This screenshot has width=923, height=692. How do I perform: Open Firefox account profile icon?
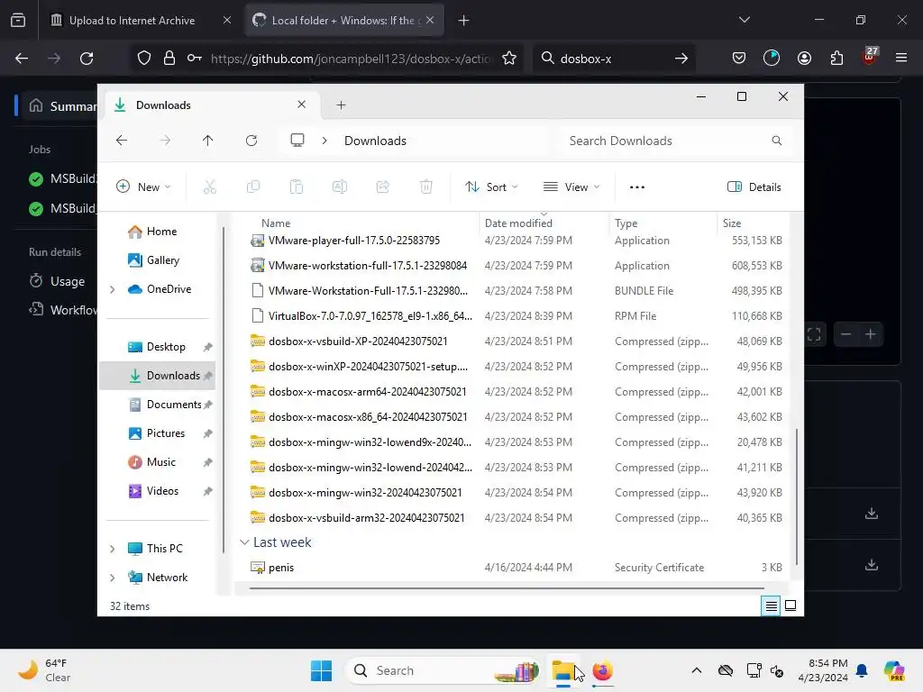click(x=804, y=59)
